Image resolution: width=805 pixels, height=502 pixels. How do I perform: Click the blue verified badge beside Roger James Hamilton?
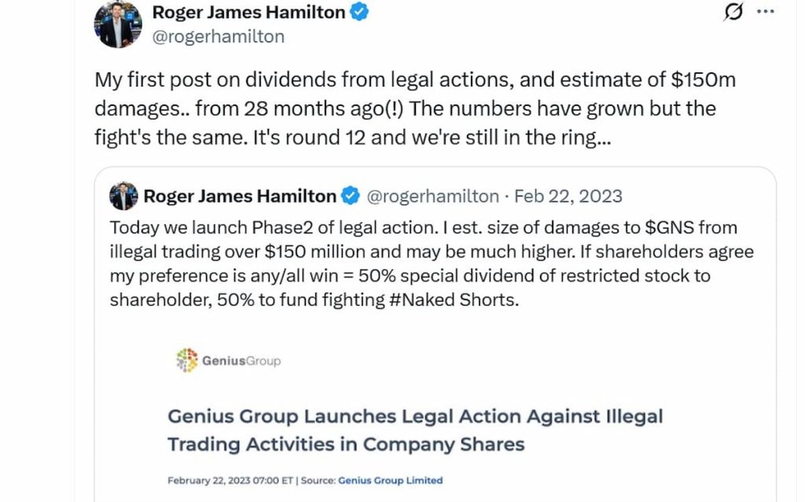[360, 13]
